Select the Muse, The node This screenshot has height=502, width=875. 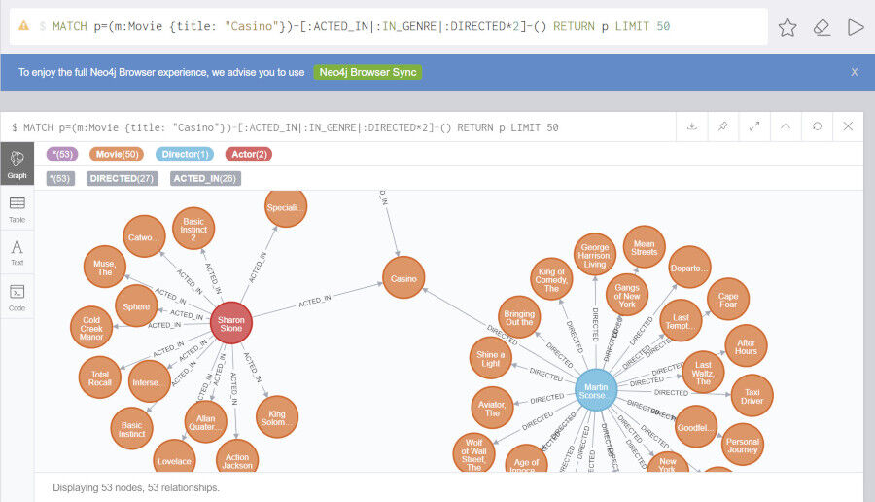[104, 267]
